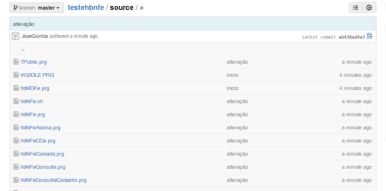
Task: Click file icon beside hbNFeAssina.prg
Action: [x=16, y=128]
